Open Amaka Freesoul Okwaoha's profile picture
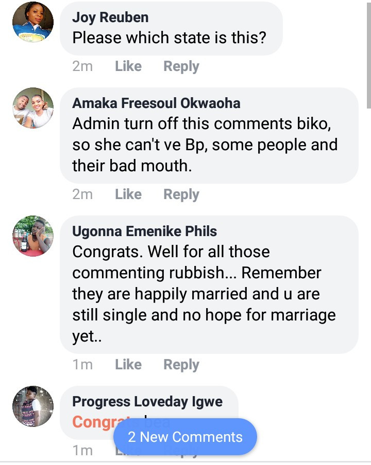Image resolution: width=371 pixels, height=465 pixels. pos(33,108)
